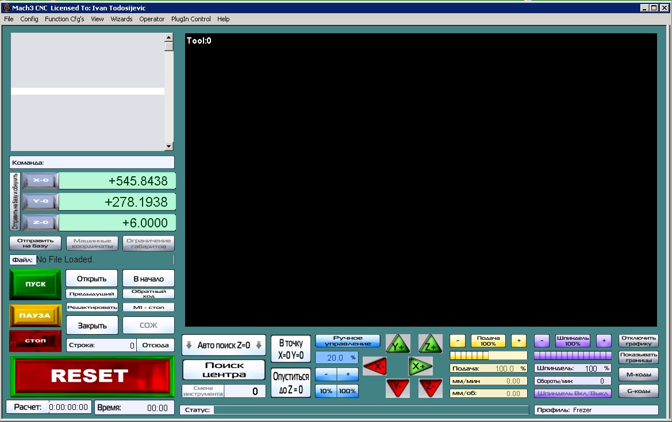The image size is (672, 422).
Task: Open editor with Редактировать
Action: point(92,307)
